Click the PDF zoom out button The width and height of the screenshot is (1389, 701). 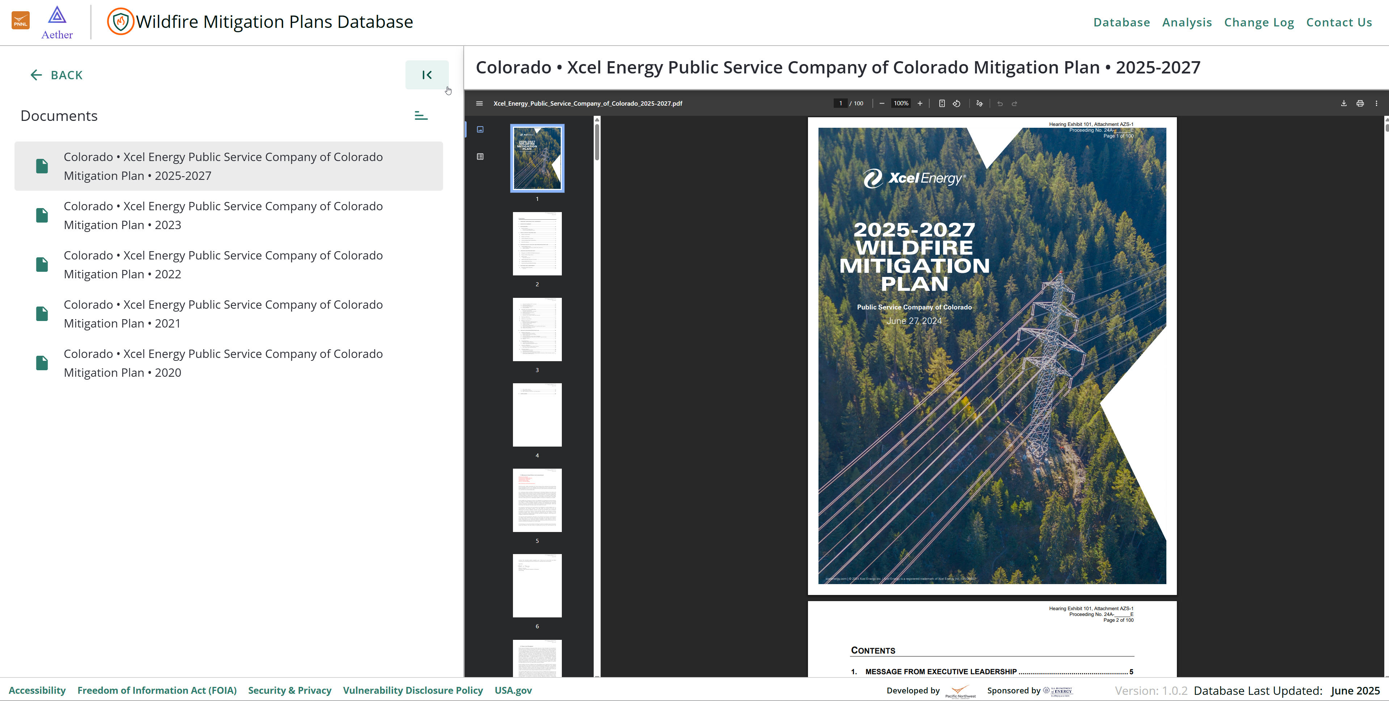[x=881, y=104]
